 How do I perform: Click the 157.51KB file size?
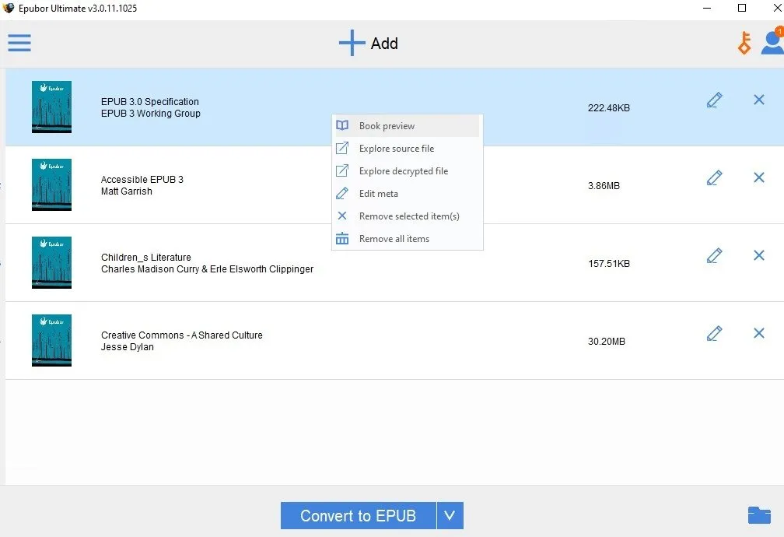coord(608,264)
